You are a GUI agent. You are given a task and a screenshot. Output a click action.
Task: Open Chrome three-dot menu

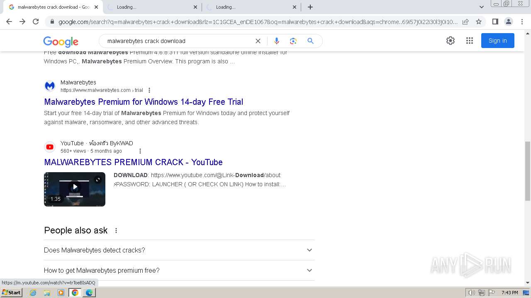click(x=522, y=22)
